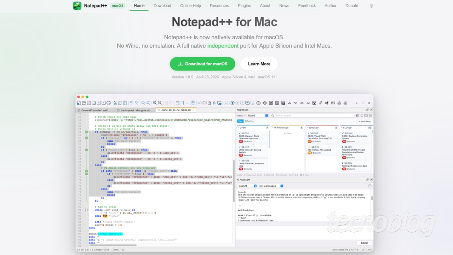The height and width of the screenshot is (255, 453).
Task: Toggle the highlighted indent guide icon
Action: coord(193,103)
